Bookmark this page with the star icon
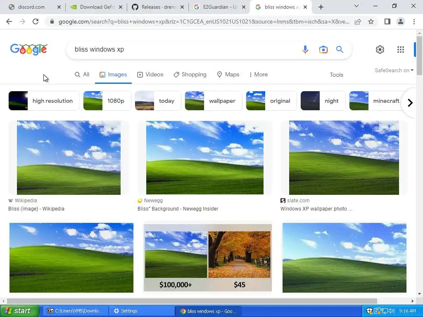This screenshot has width=423, height=317. (x=371, y=21)
